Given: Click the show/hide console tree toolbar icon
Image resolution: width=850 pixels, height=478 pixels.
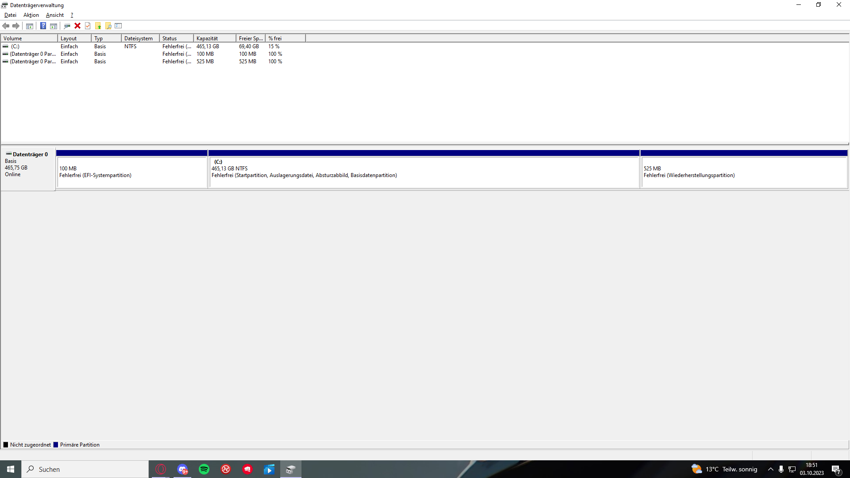Looking at the screenshot, I should (x=30, y=26).
